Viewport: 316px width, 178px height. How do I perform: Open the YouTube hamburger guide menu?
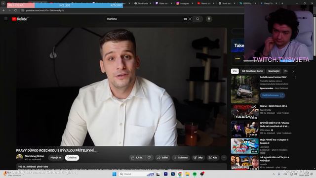click(x=6, y=19)
